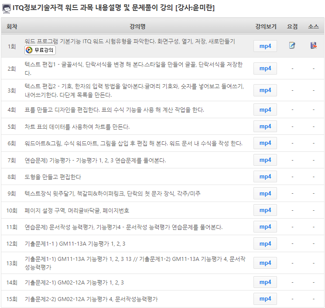Click lecture title 도형을 만들고 편집한다
325x308 pixels.
53,177
